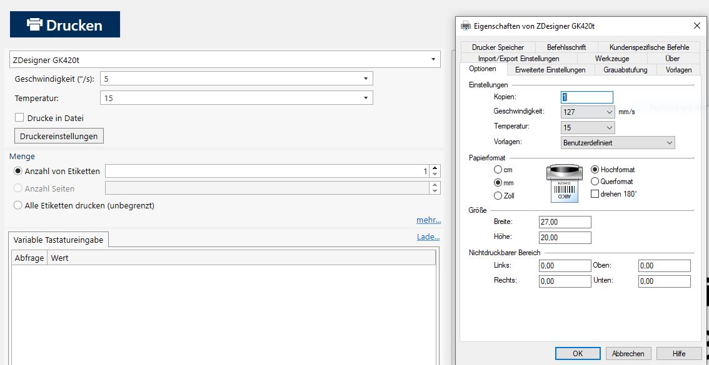709x365 pixels.
Task: Switch to the Werkzeuge tab
Action: (612, 58)
